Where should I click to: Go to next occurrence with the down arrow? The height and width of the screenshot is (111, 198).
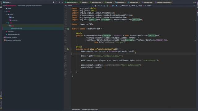101,6
